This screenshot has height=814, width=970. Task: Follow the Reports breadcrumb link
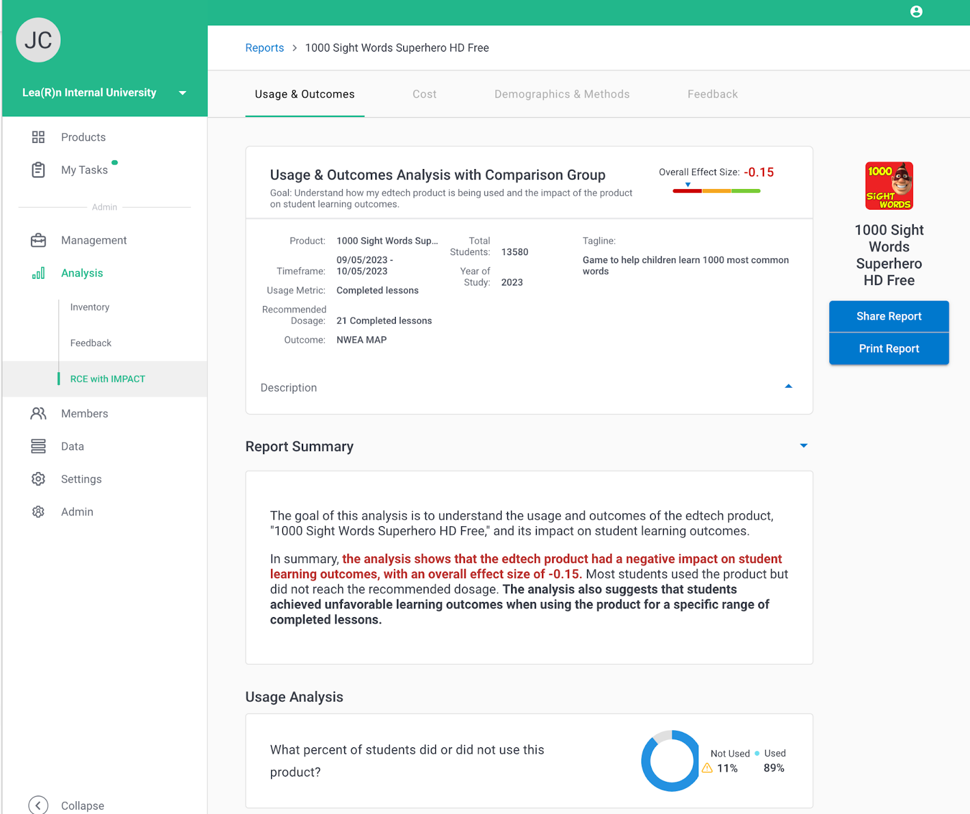(x=264, y=48)
